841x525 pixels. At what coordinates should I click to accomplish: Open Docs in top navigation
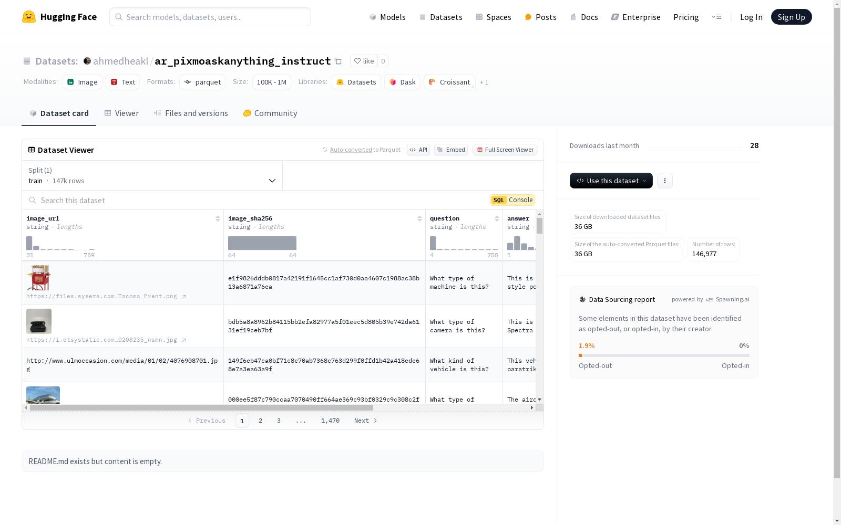coord(584,17)
